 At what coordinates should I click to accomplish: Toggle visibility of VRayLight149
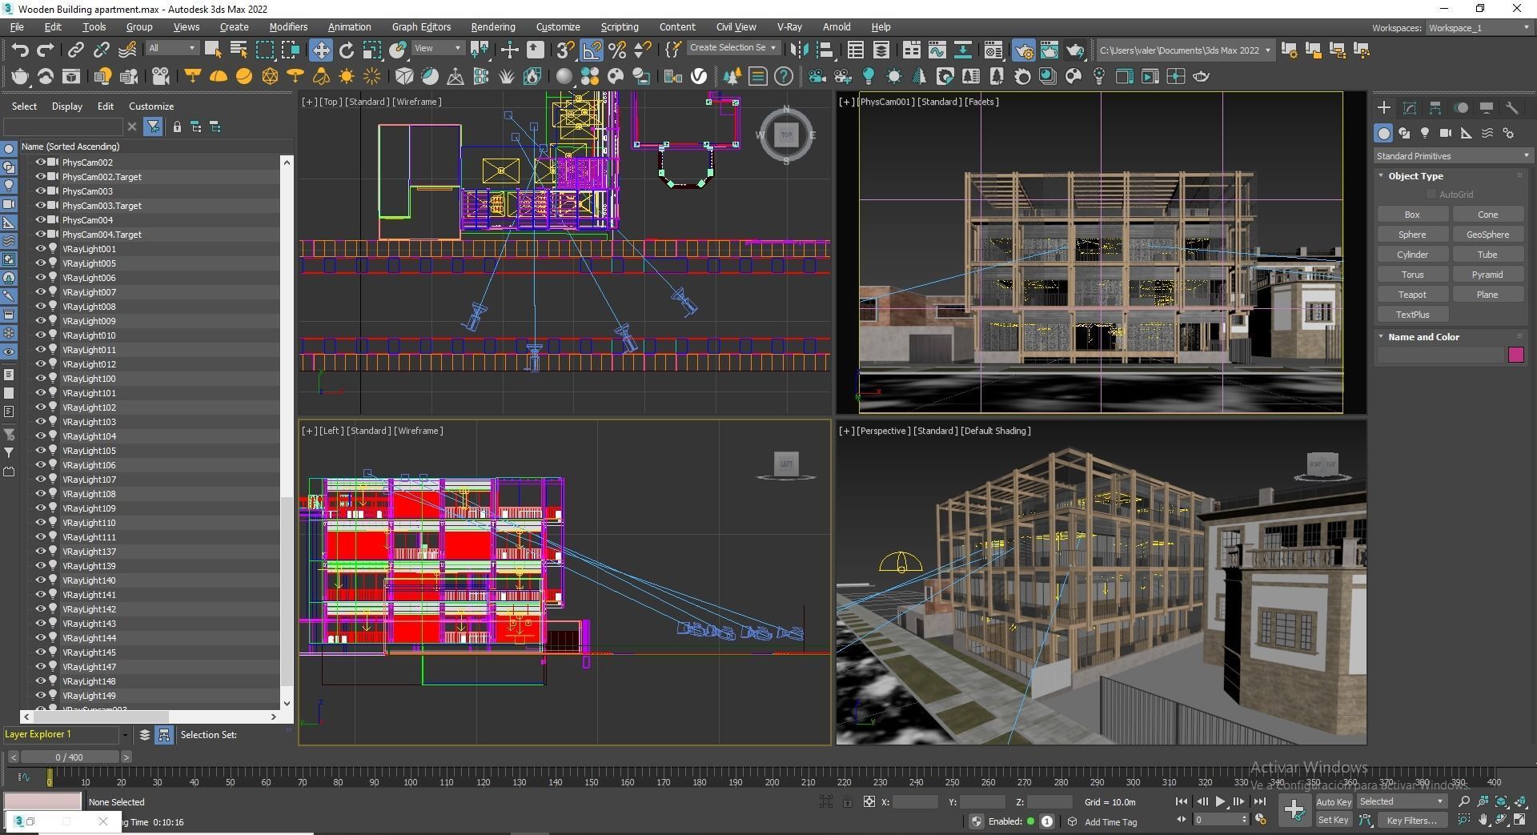[40, 696]
